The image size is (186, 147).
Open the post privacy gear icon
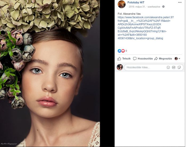(163, 7)
